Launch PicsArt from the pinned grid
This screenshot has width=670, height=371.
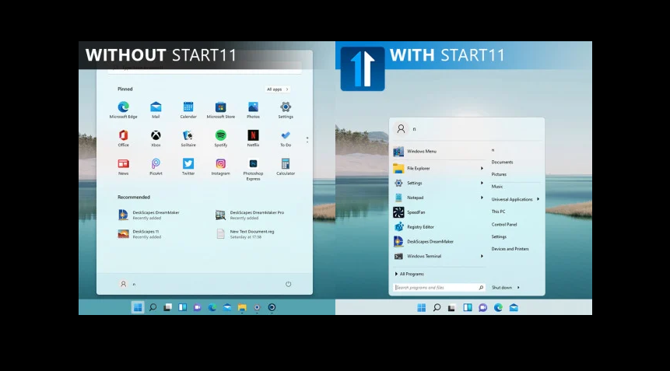click(x=156, y=164)
